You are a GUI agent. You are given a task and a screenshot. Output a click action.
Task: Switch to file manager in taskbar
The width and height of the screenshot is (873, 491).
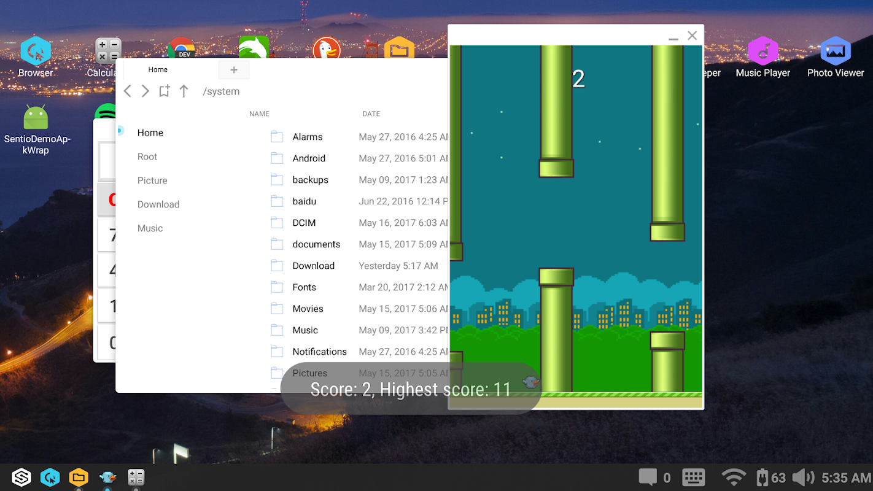[x=79, y=477]
